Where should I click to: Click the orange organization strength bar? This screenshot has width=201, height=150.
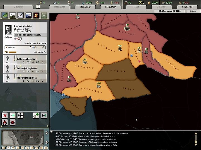click(x=13, y=52)
